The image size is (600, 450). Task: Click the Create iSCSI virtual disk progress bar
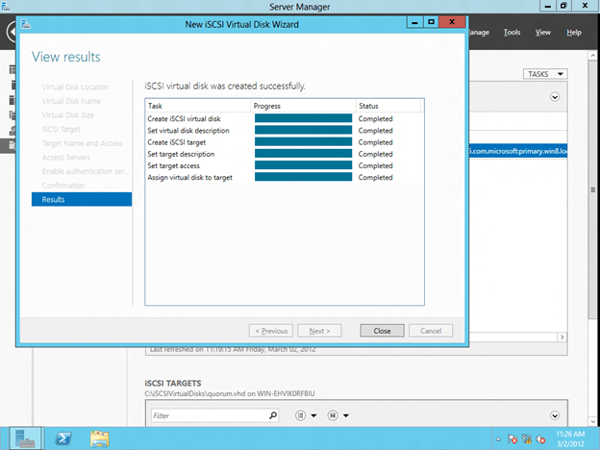[x=303, y=118]
